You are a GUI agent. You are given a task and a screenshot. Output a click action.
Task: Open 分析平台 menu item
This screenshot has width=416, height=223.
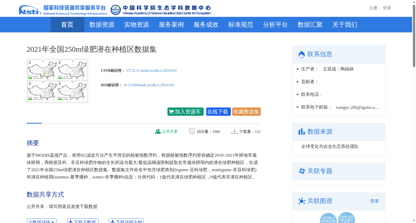(275, 25)
